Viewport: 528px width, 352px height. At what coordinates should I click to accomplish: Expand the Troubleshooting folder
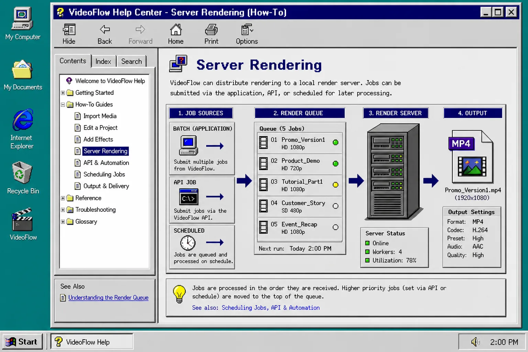coord(63,210)
